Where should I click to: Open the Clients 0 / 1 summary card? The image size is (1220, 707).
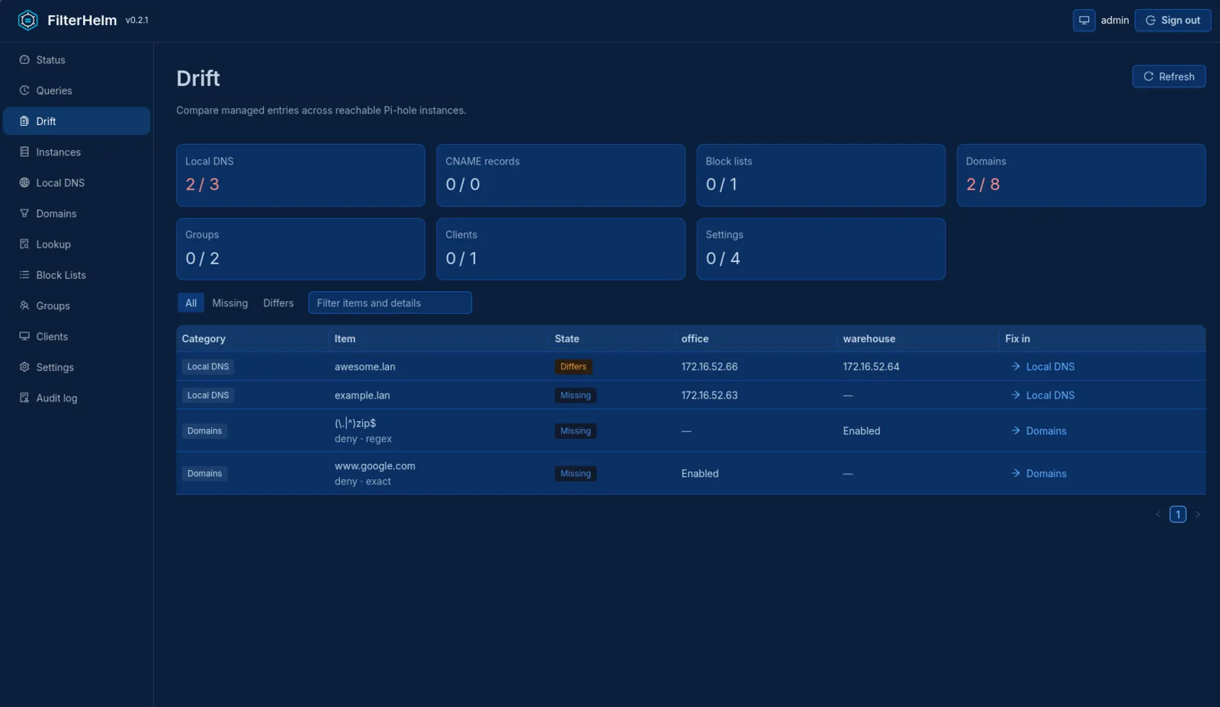[560, 249]
